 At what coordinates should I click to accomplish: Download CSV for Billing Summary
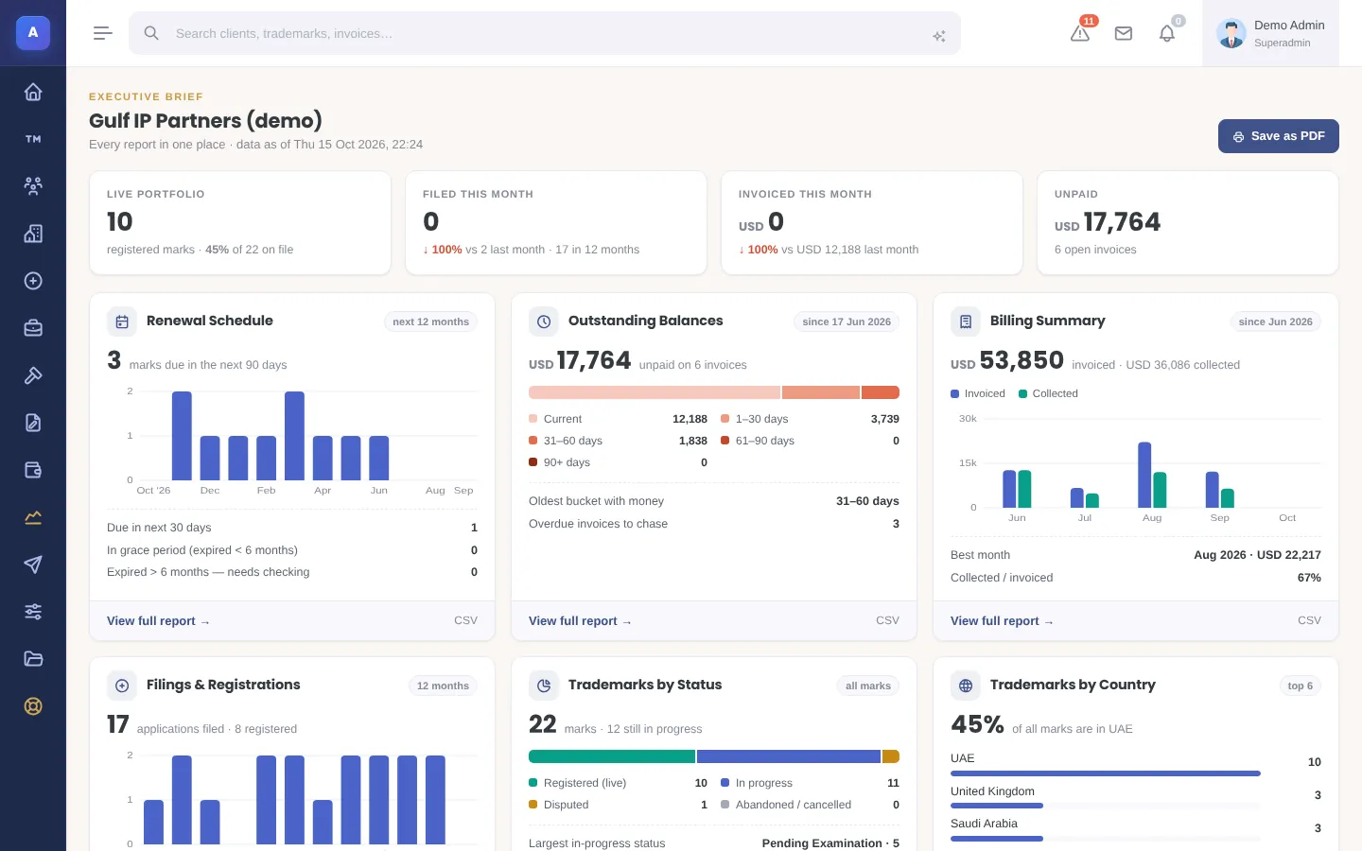click(x=1309, y=620)
